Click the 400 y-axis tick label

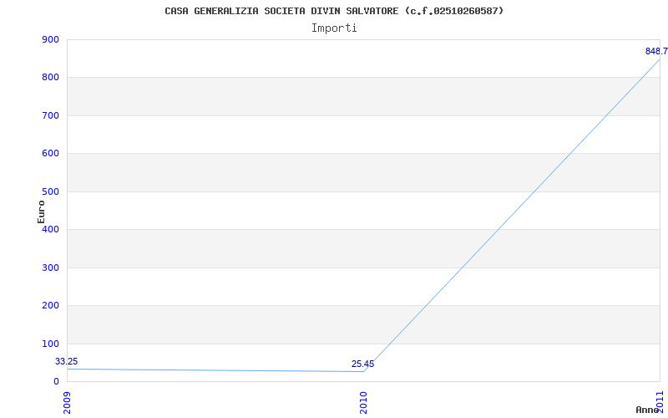point(50,229)
